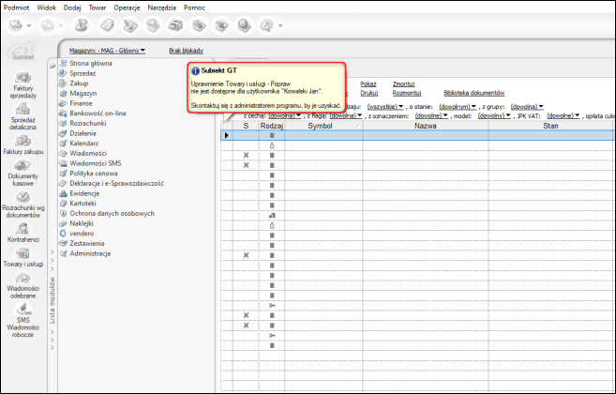Select Deklaracje i e-Sprawozdawczość module
The image size is (616, 394).
[116, 184]
